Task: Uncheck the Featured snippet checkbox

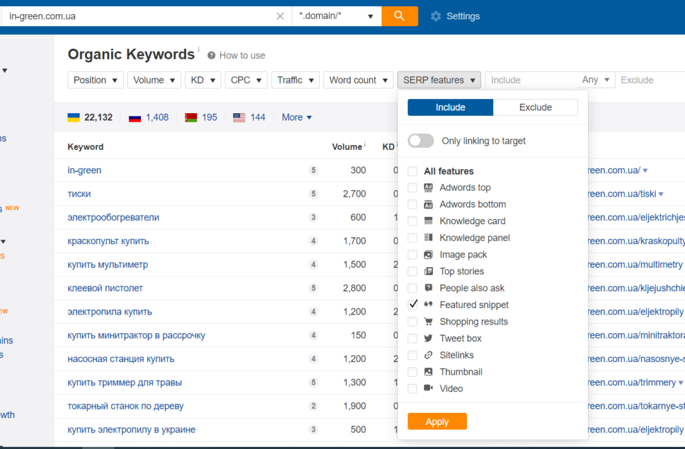Action: click(x=413, y=304)
